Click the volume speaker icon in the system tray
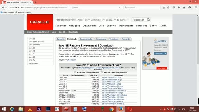This screenshot has width=199, height=112. tap(178, 109)
